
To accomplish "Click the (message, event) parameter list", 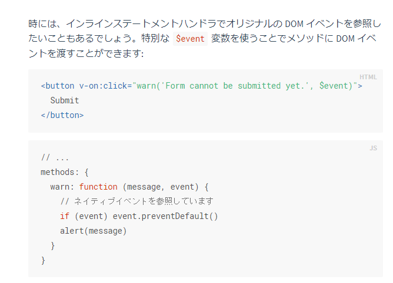I will click(164, 187).
